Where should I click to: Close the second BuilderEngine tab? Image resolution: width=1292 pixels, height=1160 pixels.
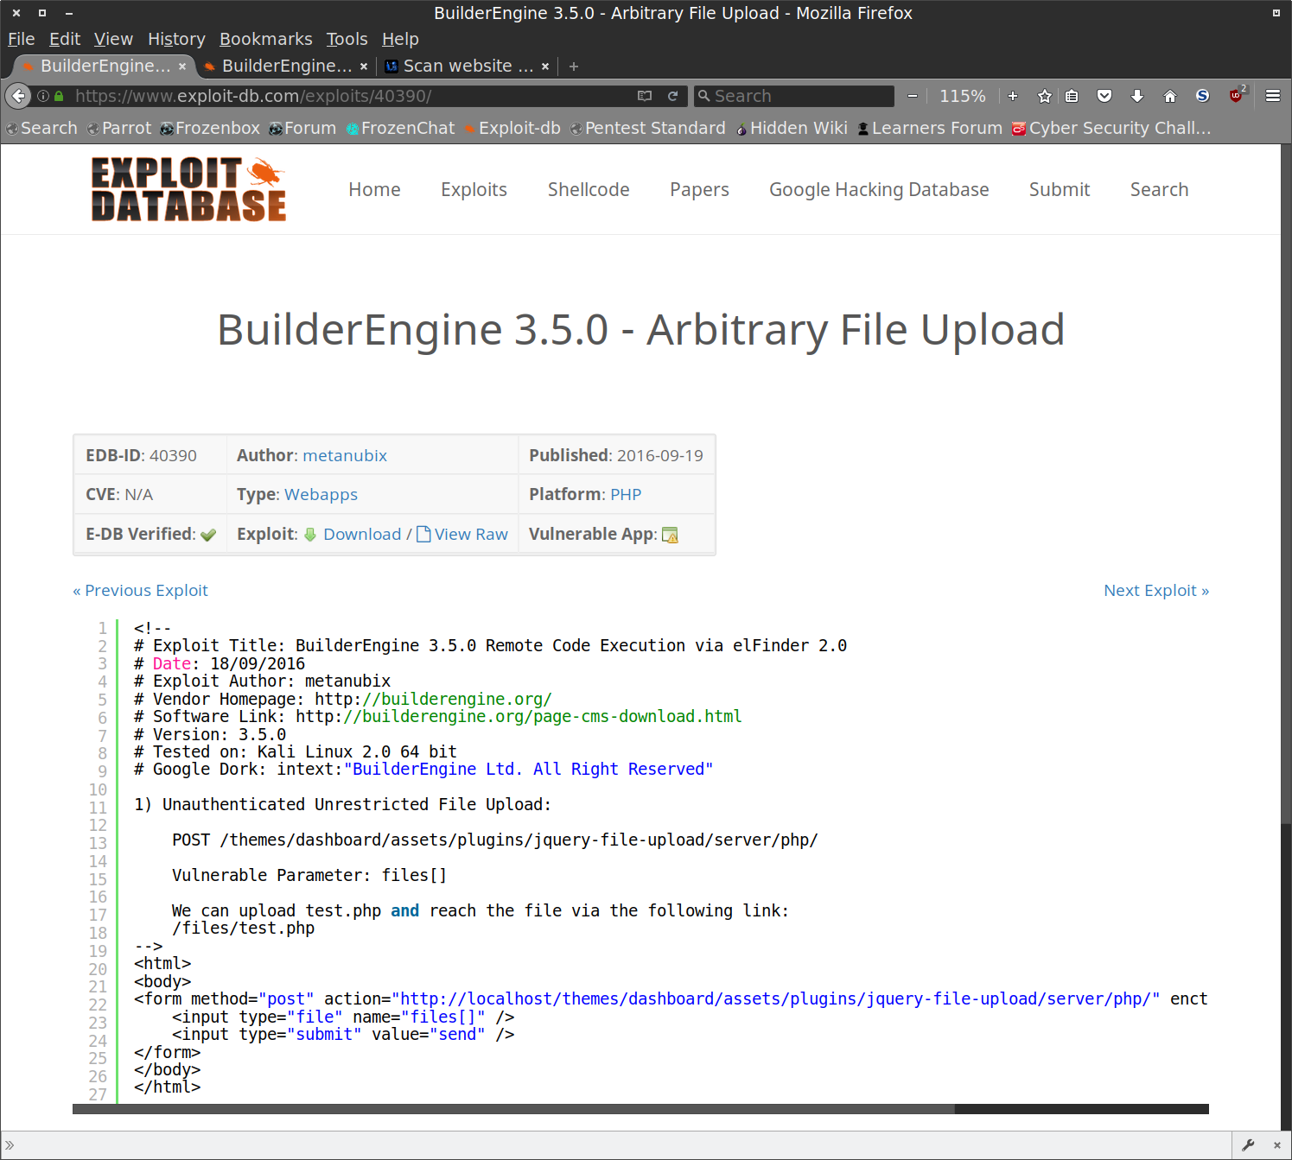364,67
